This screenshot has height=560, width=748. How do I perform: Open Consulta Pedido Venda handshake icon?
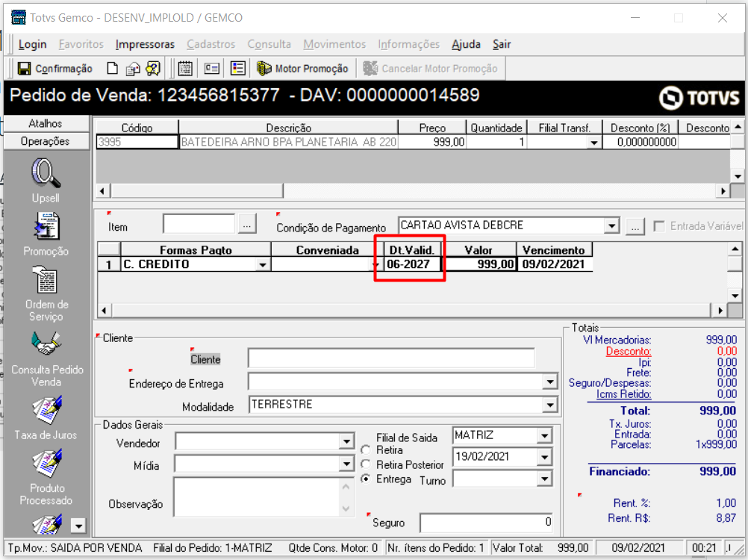(x=46, y=343)
